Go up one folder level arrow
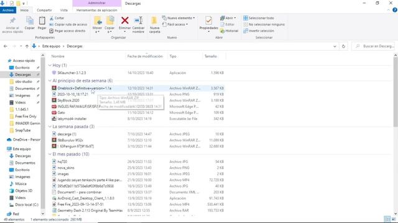This screenshot has height=223, width=398. click(27, 46)
